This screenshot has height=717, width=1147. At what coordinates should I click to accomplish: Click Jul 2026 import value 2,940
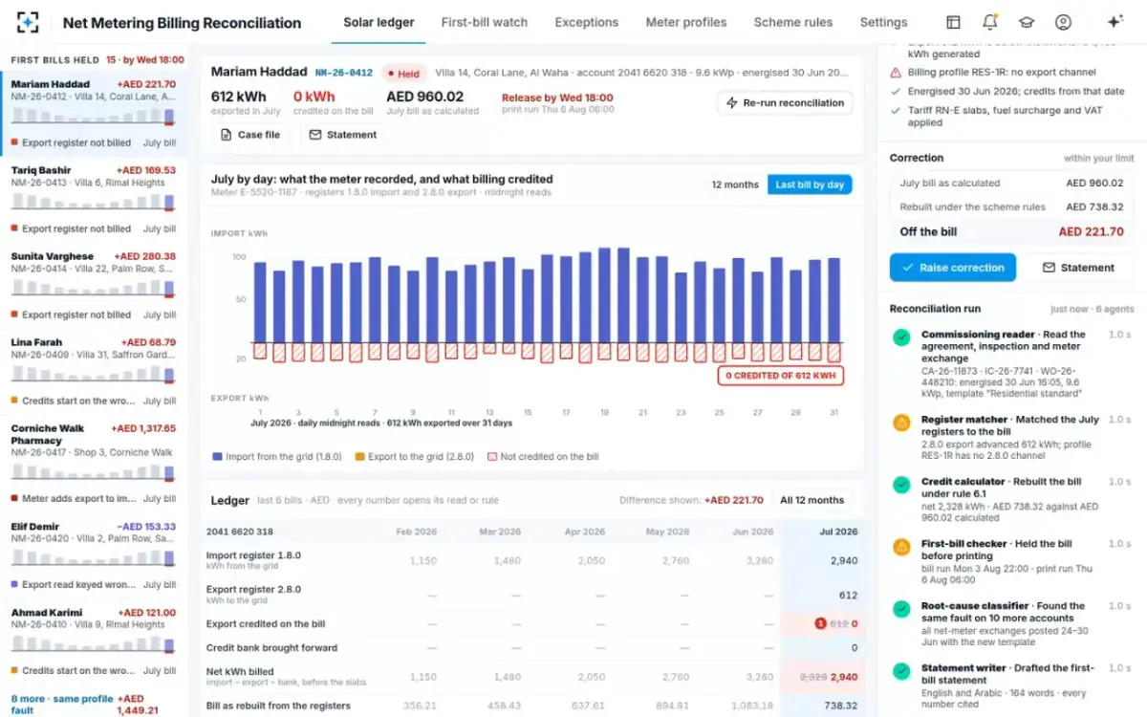click(844, 560)
